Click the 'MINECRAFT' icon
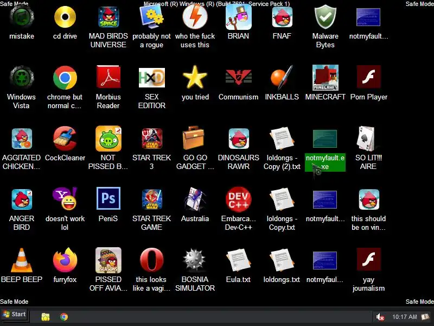 tap(325, 78)
